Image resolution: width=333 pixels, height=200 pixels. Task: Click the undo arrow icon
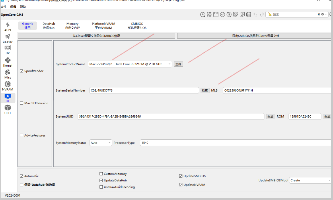tap(256, 14)
